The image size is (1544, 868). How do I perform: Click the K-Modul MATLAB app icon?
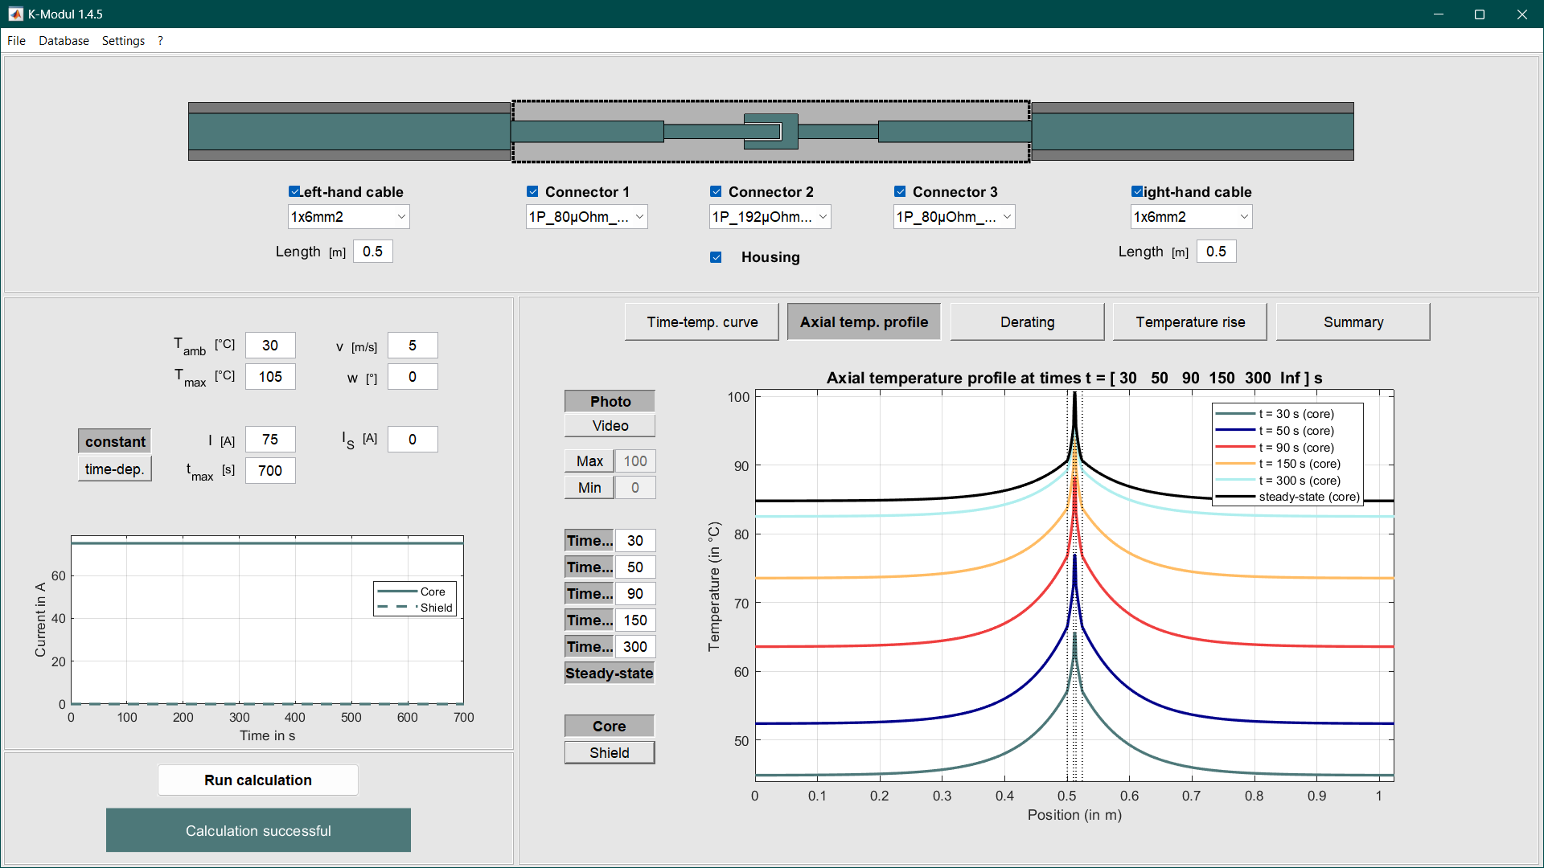pyautogui.click(x=15, y=14)
